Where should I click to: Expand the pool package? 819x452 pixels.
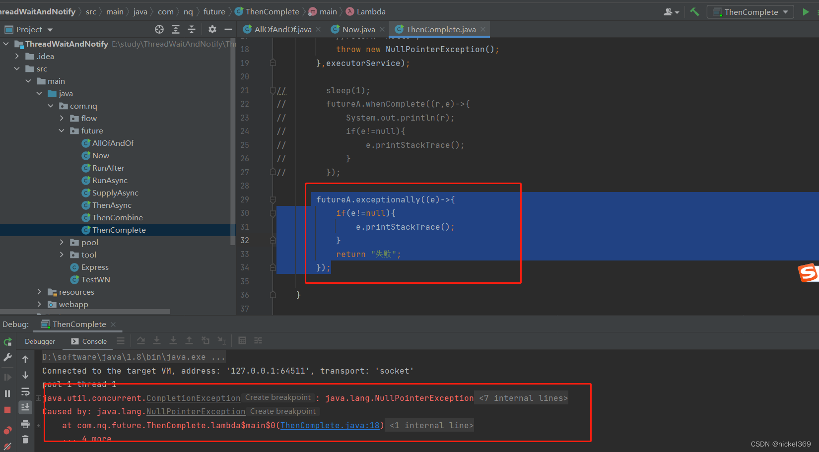(62, 243)
